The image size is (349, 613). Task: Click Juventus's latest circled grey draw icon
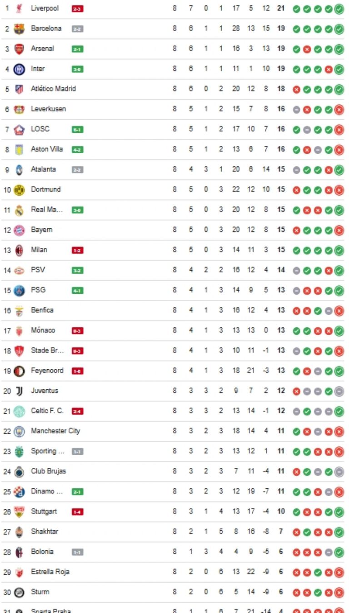tap(339, 391)
